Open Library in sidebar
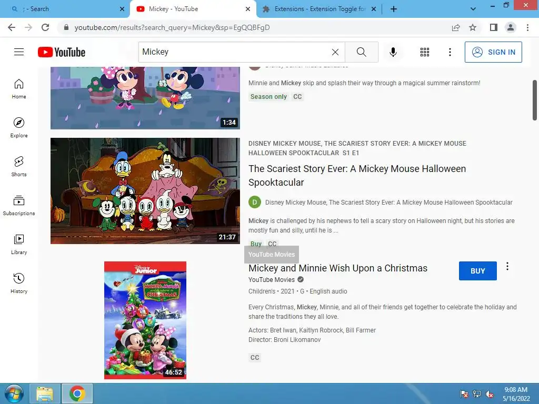Image resolution: width=539 pixels, height=404 pixels. pos(19,244)
